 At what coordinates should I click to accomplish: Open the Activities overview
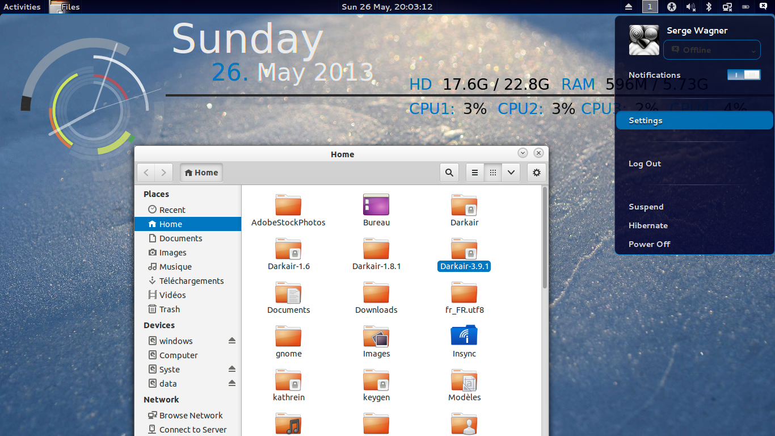click(22, 7)
